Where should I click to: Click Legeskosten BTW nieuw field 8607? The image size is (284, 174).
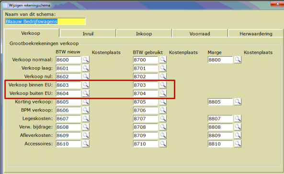68,119
